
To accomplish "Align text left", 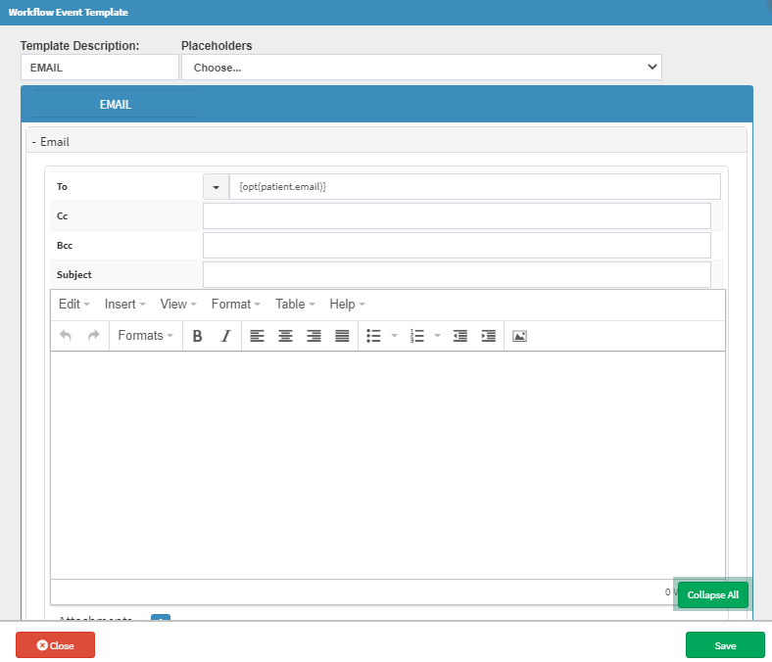I will tap(257, 336).
